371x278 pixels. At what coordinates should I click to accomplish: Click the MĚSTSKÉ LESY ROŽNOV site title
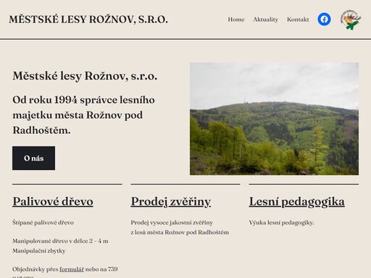(x=88, y=20)
